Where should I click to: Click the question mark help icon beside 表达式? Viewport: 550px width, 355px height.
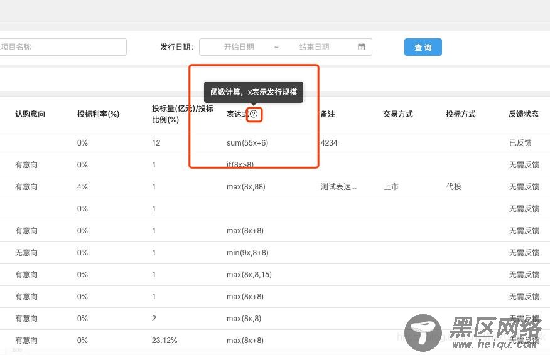click(254, 114)
